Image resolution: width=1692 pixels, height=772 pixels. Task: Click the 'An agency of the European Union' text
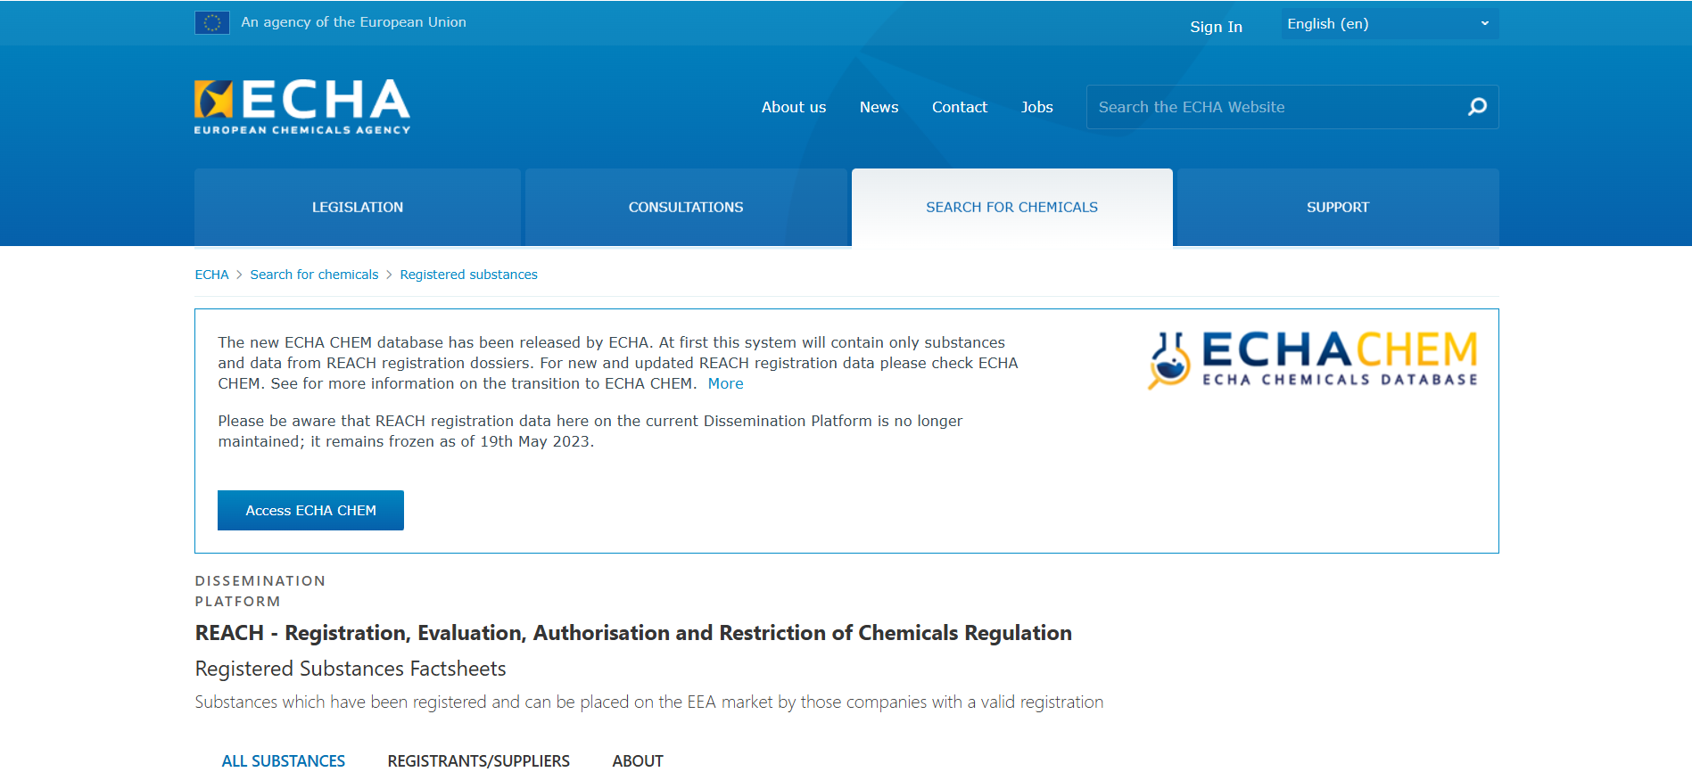click(x=353, y=22)
